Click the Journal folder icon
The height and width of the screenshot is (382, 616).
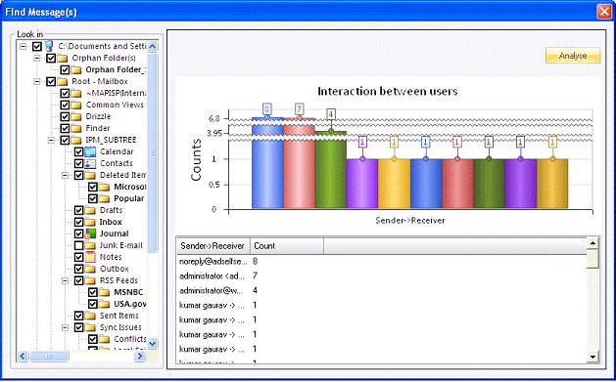(x=90, y=233)
